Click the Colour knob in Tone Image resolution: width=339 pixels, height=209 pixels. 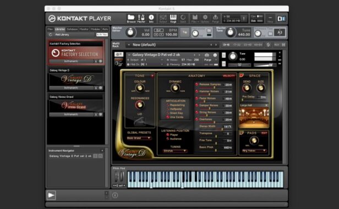140,88
